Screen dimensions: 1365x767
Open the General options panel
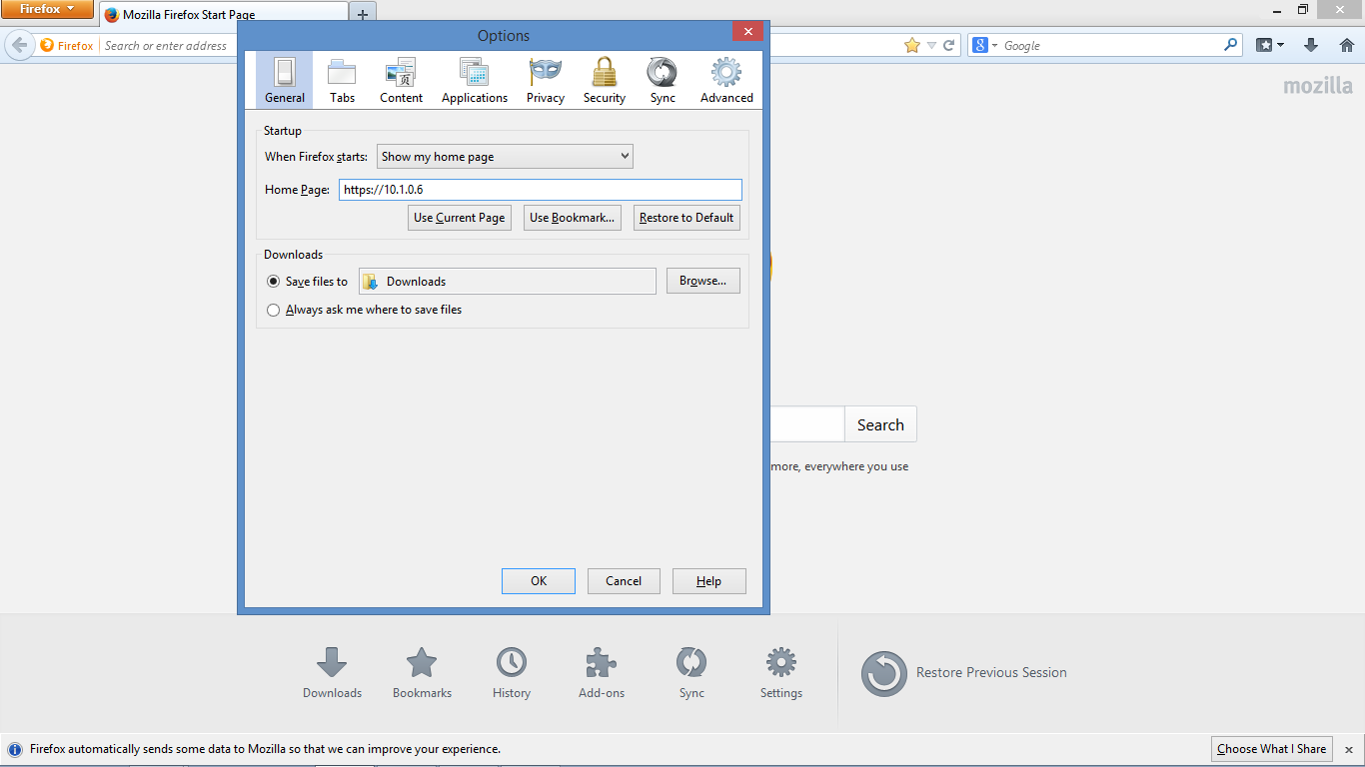(x=285, y=80)
